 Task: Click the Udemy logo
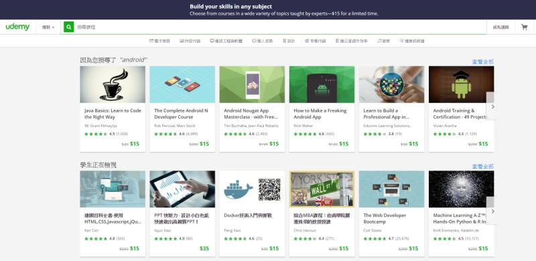tap(18, 27)
